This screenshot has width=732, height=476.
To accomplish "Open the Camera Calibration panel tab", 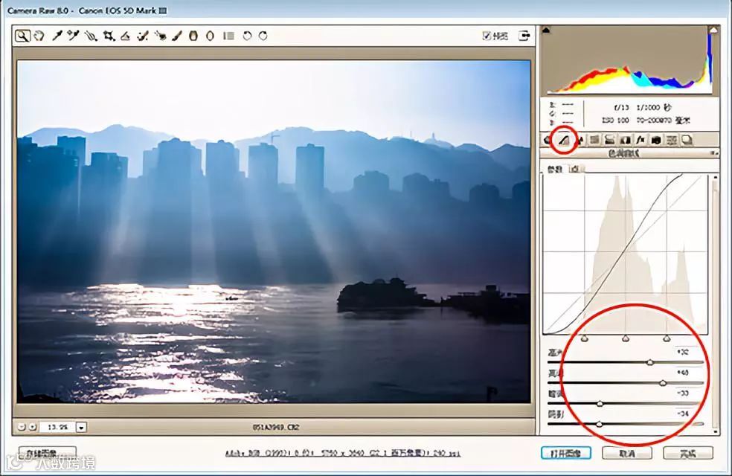I will tap(656, 140).
